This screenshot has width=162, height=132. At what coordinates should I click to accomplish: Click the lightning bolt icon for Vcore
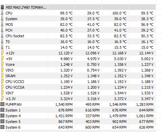2,64
